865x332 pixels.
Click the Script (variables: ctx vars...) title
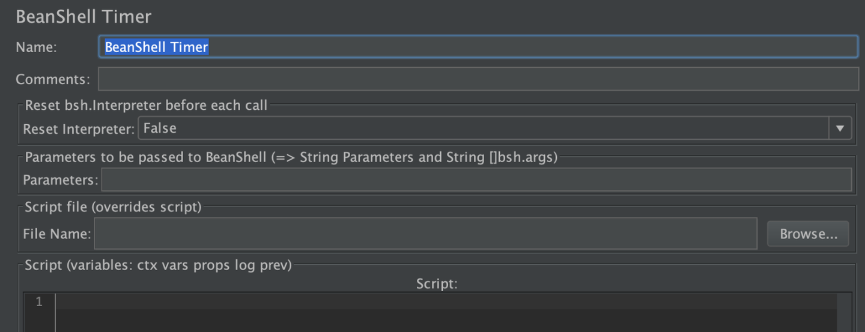(158, 265)
